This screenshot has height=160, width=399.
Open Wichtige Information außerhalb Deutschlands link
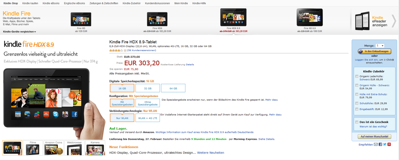tap(204, 132)
